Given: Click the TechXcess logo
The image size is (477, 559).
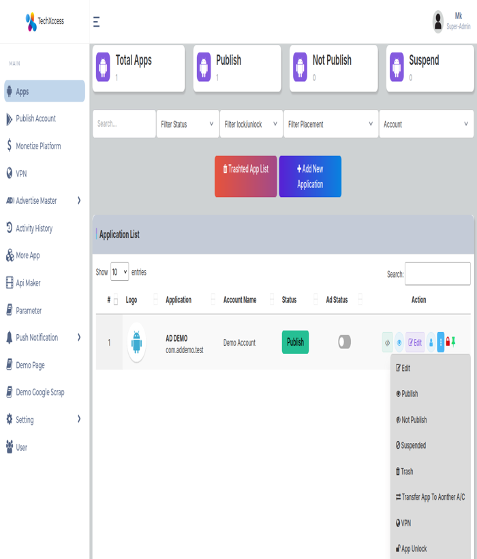Looking at the screenshot, I should (45, 21).
